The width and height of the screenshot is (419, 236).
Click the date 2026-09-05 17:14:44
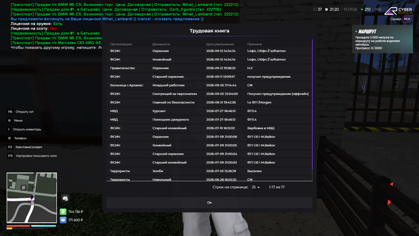pyautogui.click(x=221, y=85)
